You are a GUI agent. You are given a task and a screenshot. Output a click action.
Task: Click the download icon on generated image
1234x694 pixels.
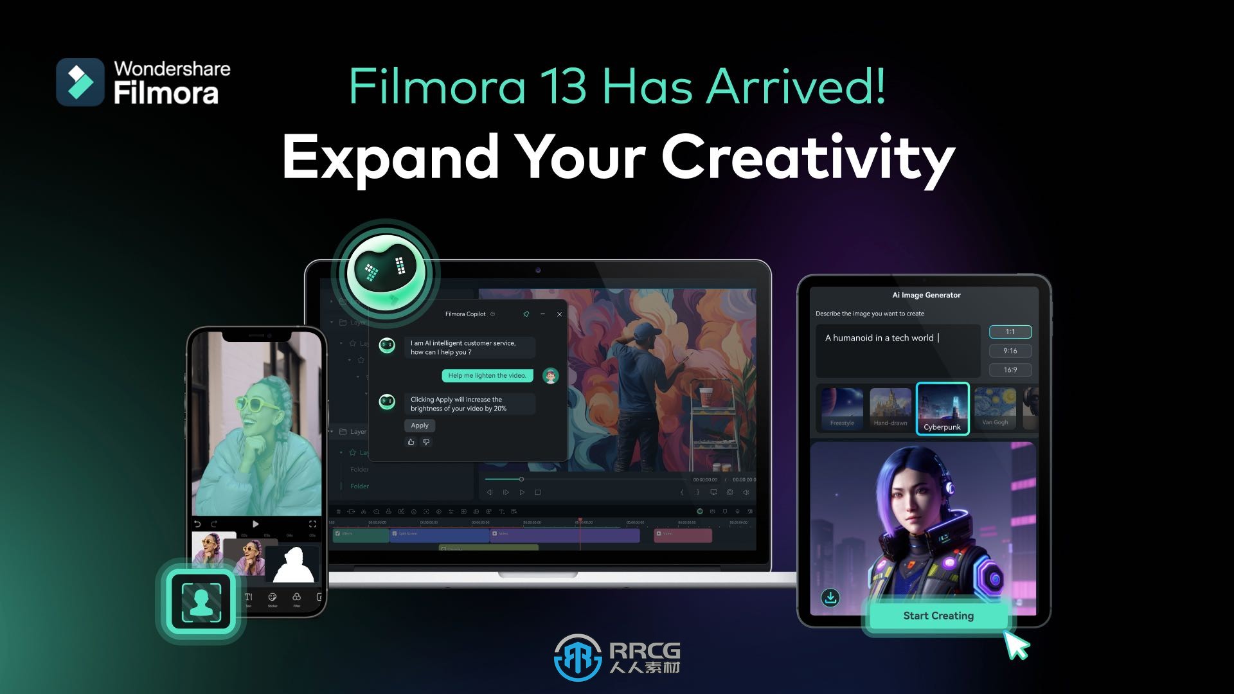pos(830,598)
